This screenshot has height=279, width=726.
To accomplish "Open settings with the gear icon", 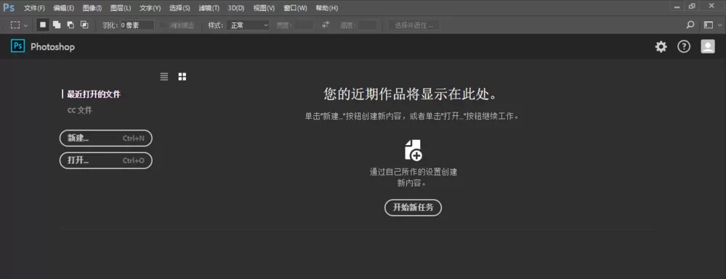I will click(x=661, y=46).
